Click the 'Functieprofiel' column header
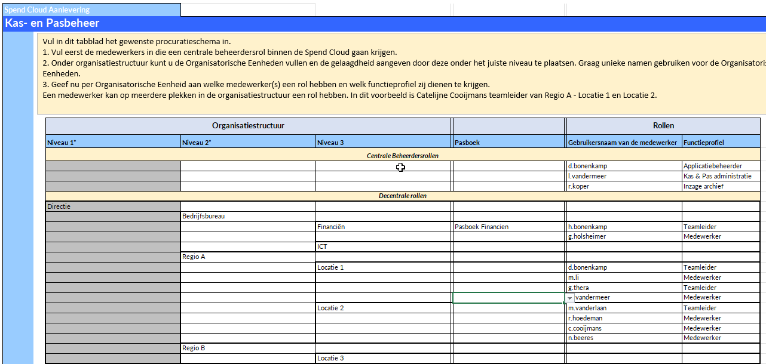The height and width of the screenshot is (364, 766). click(721, 142)
